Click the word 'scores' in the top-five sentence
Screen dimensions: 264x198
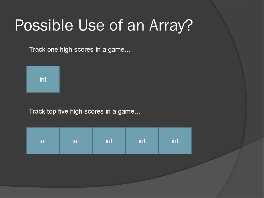[94, 111]
